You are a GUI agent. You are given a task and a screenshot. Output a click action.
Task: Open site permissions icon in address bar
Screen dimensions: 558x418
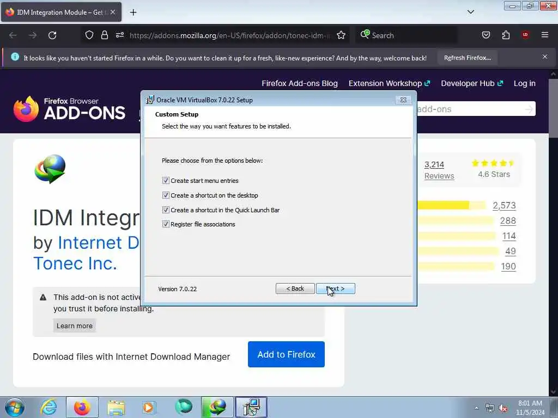coord(119,35)
